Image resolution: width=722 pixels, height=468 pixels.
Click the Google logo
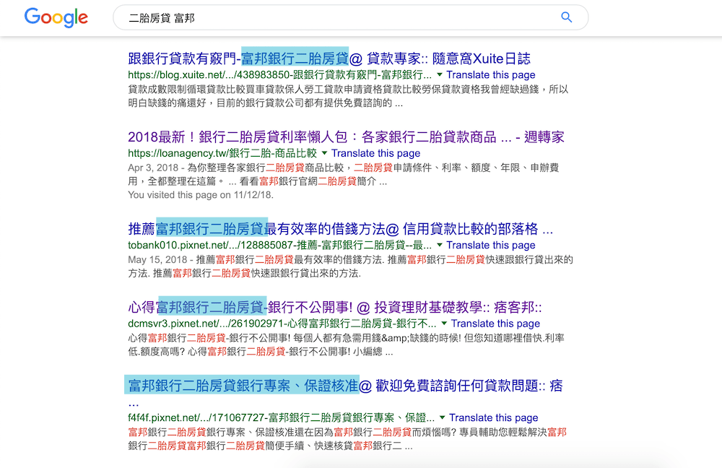click(56, 17)
